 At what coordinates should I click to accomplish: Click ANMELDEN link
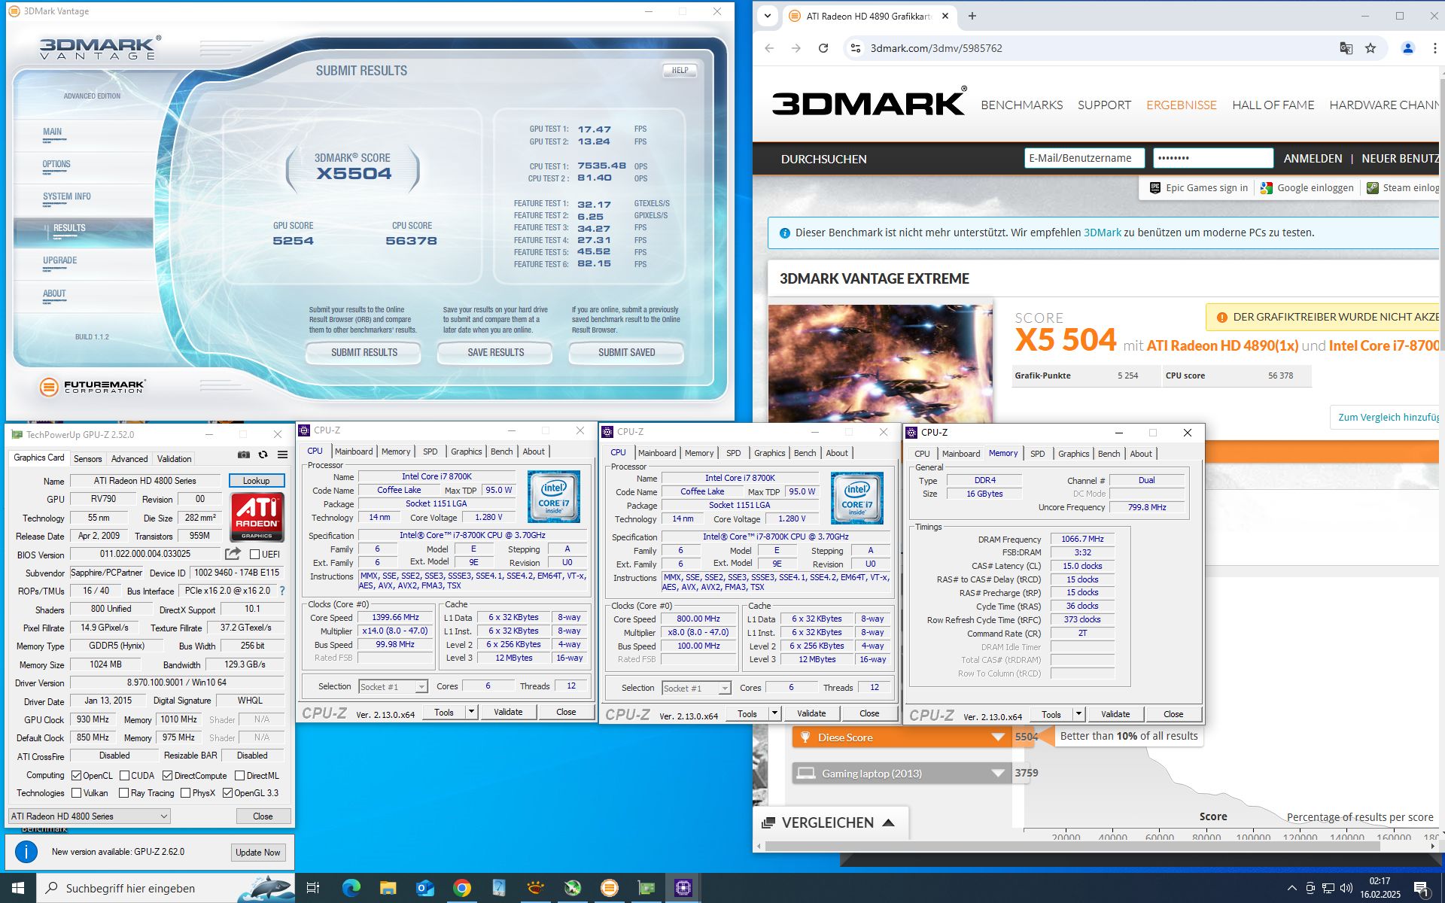pos(1313,159)
